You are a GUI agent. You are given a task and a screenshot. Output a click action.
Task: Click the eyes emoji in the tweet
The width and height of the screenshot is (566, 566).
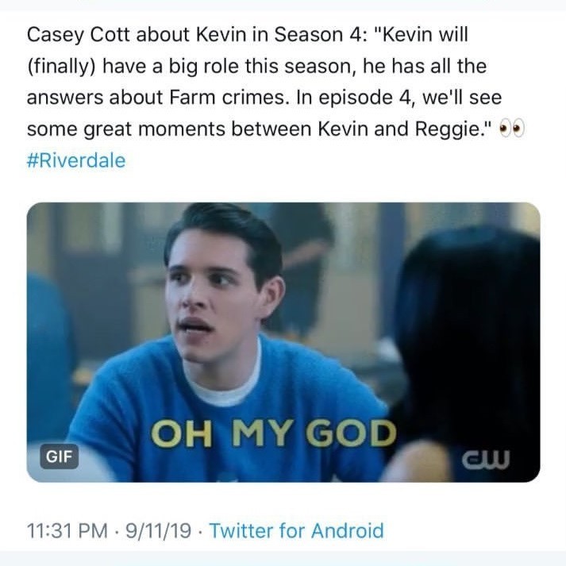[x=511, y=129]
